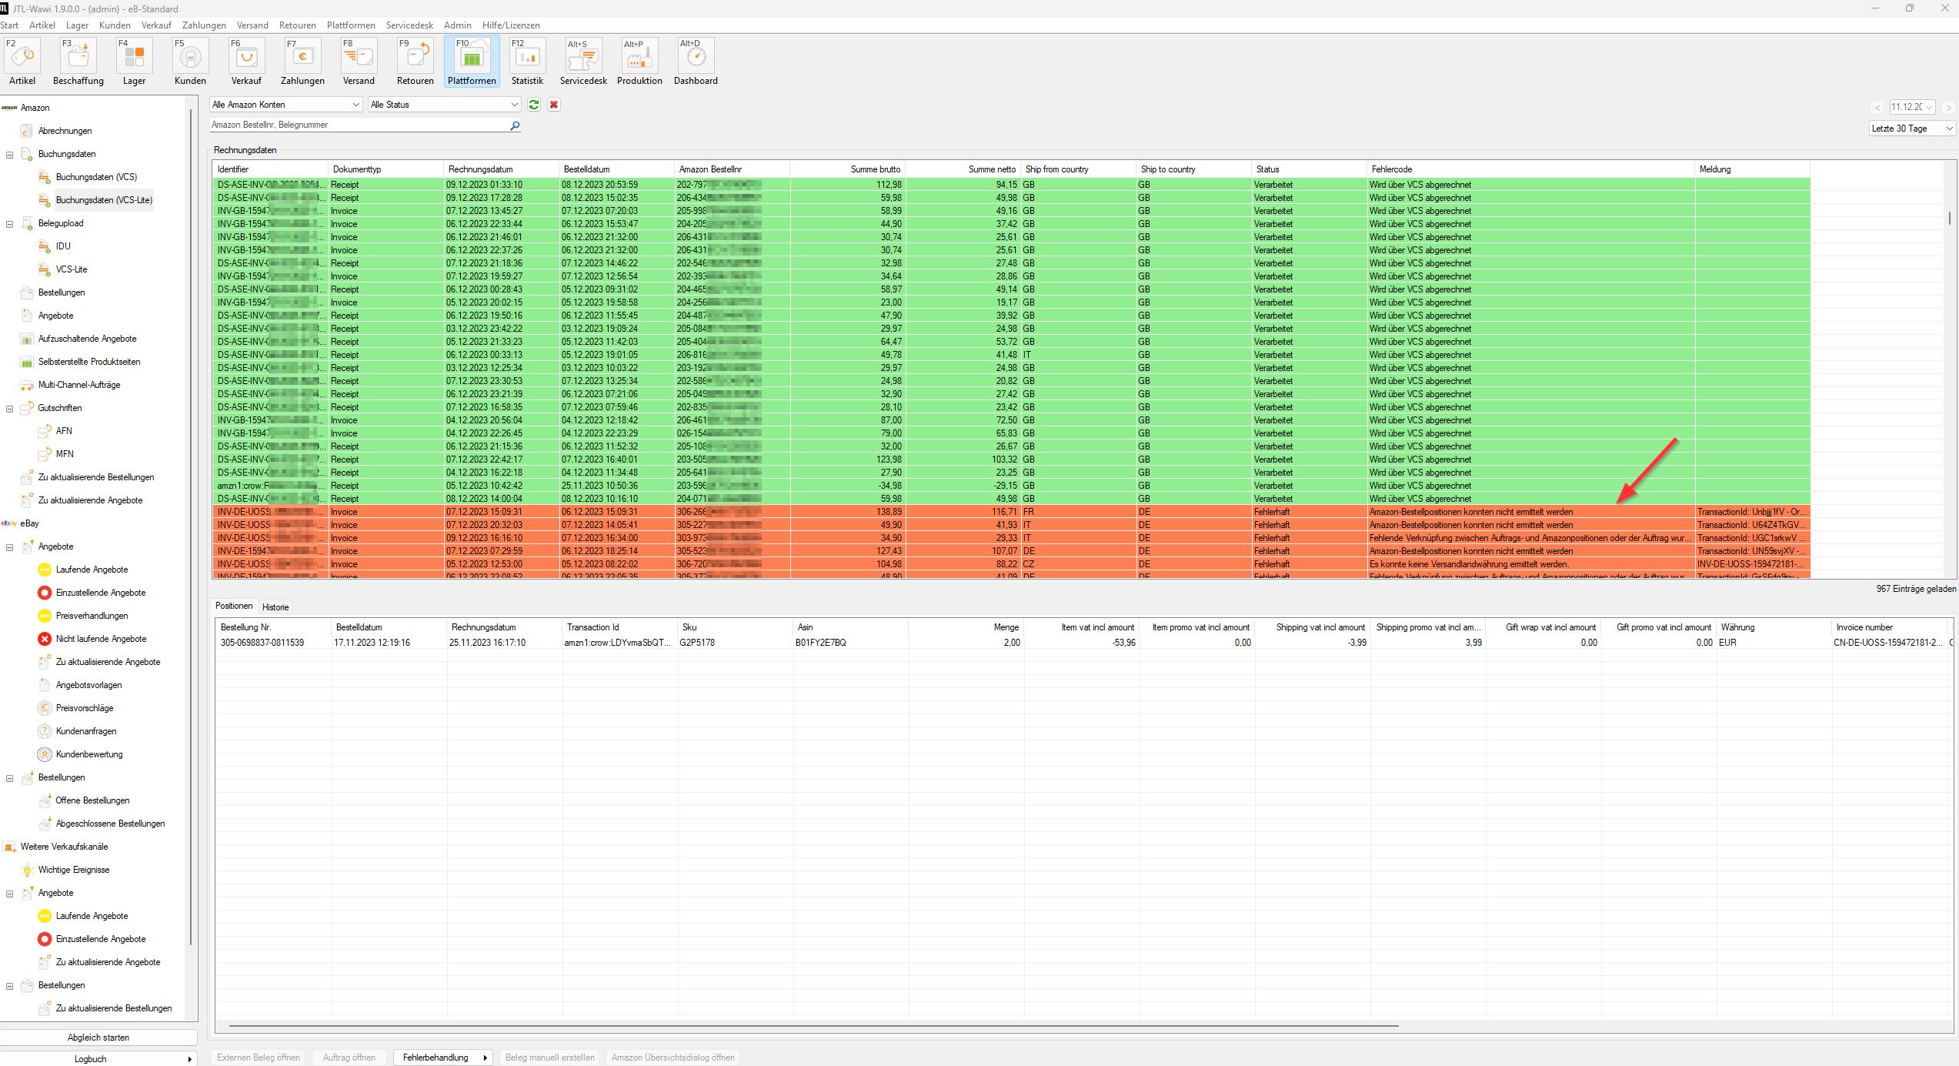1959x1066 pixels.
Task: Sort by Fehlercode column header
Action: click(1531, 169)
